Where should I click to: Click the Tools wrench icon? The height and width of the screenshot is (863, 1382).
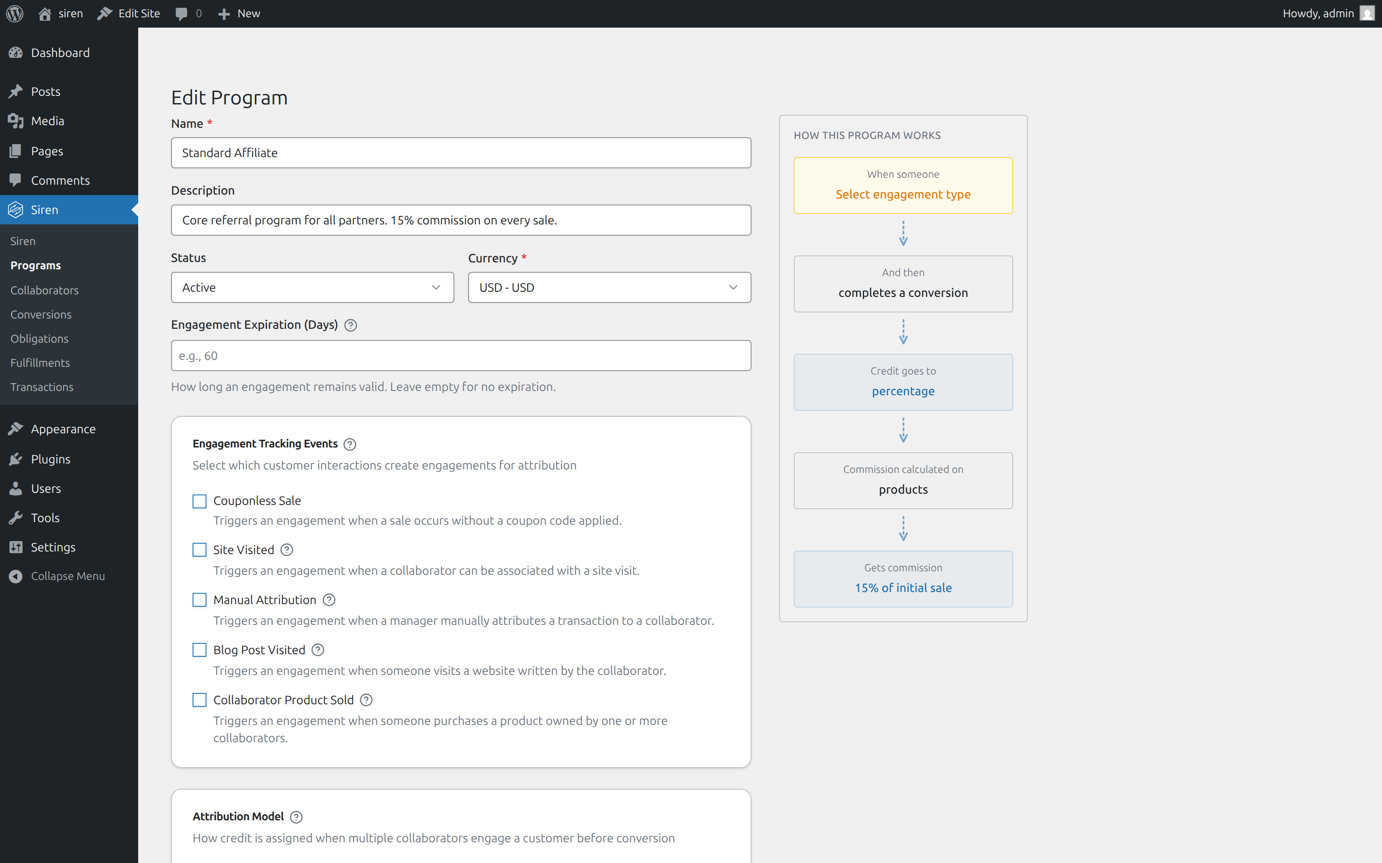click(16, 517)
